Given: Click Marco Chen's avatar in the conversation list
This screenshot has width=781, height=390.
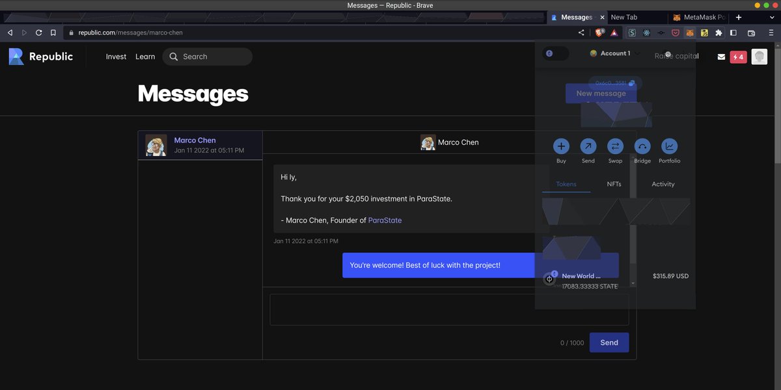Looking at the screenshot, I should point(156,145).
